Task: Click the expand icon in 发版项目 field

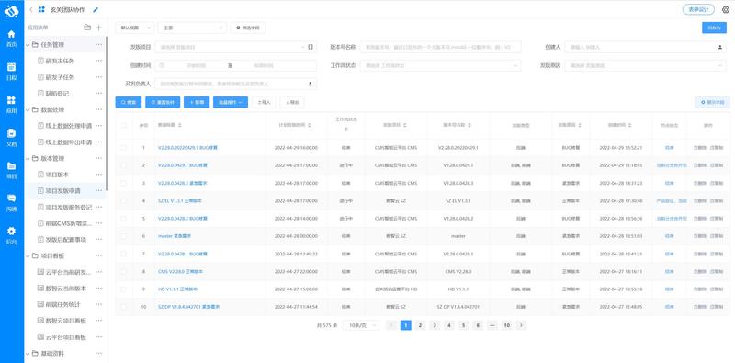Action: point(311,47)
